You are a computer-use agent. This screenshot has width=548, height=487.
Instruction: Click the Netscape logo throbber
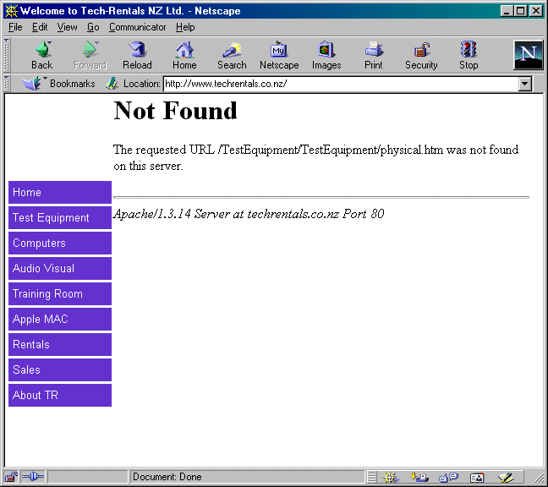[528, 55]
